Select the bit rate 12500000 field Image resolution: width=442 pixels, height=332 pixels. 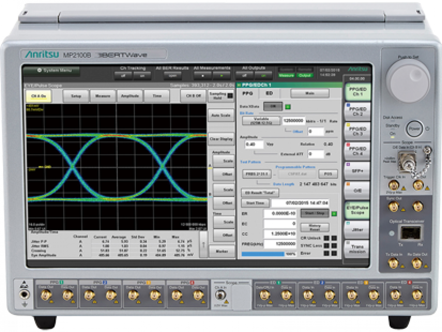click(294, 121)
